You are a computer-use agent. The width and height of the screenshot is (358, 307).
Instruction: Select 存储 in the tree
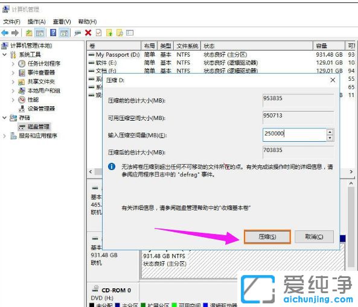24,118
